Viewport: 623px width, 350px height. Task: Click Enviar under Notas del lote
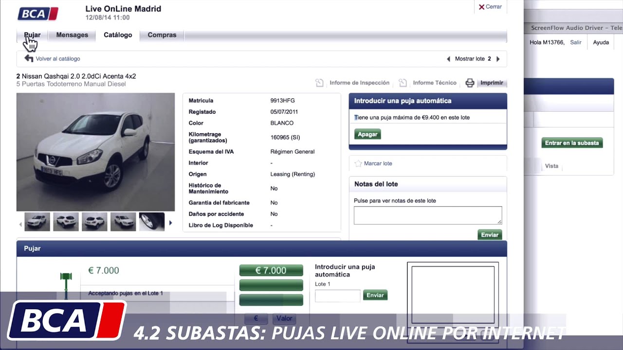click(490, 235)
